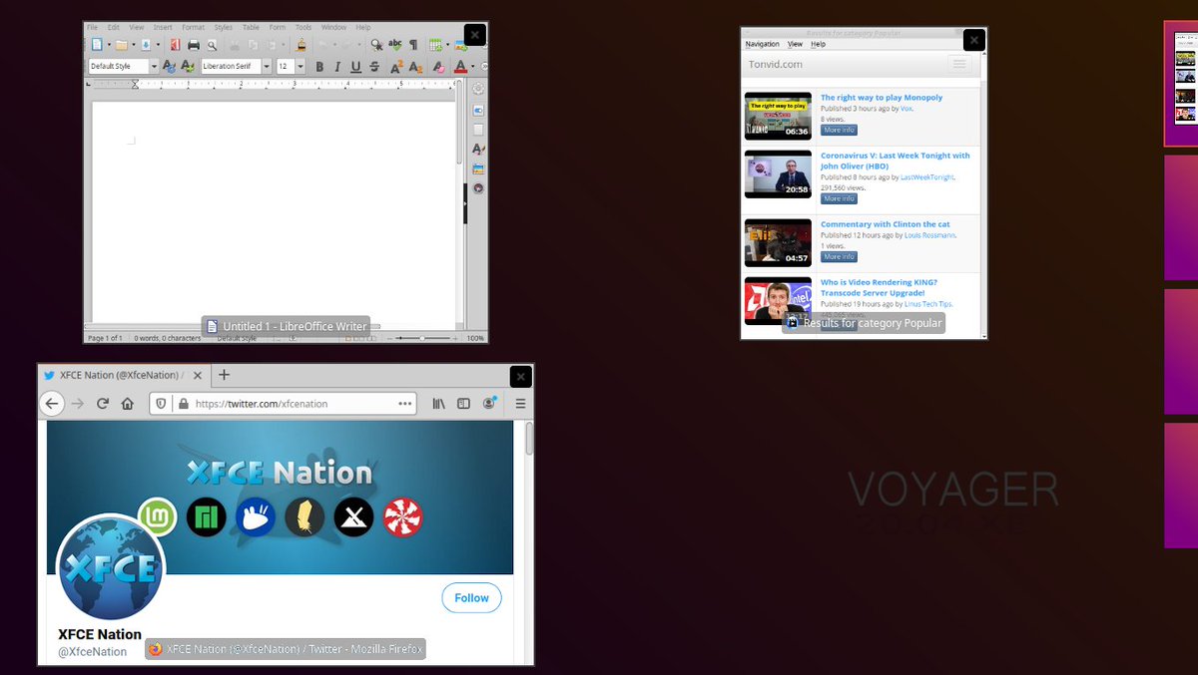Click Save icon in Writer toolbar
Image resolution: width=1198 pixels, height=675 pixels.
(x=146, y=45)
